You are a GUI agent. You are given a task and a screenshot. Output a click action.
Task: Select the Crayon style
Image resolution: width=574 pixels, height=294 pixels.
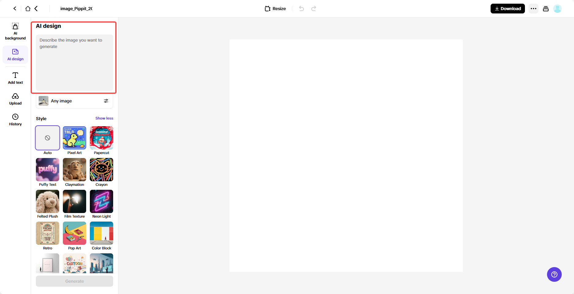[101, 170]
